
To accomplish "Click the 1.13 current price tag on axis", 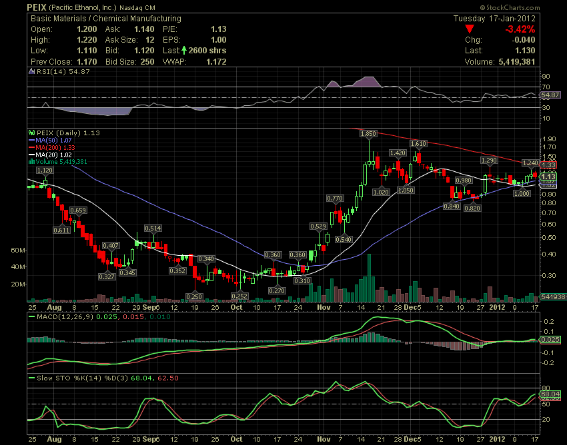I will pyautogui.click(x=548, y=177).
